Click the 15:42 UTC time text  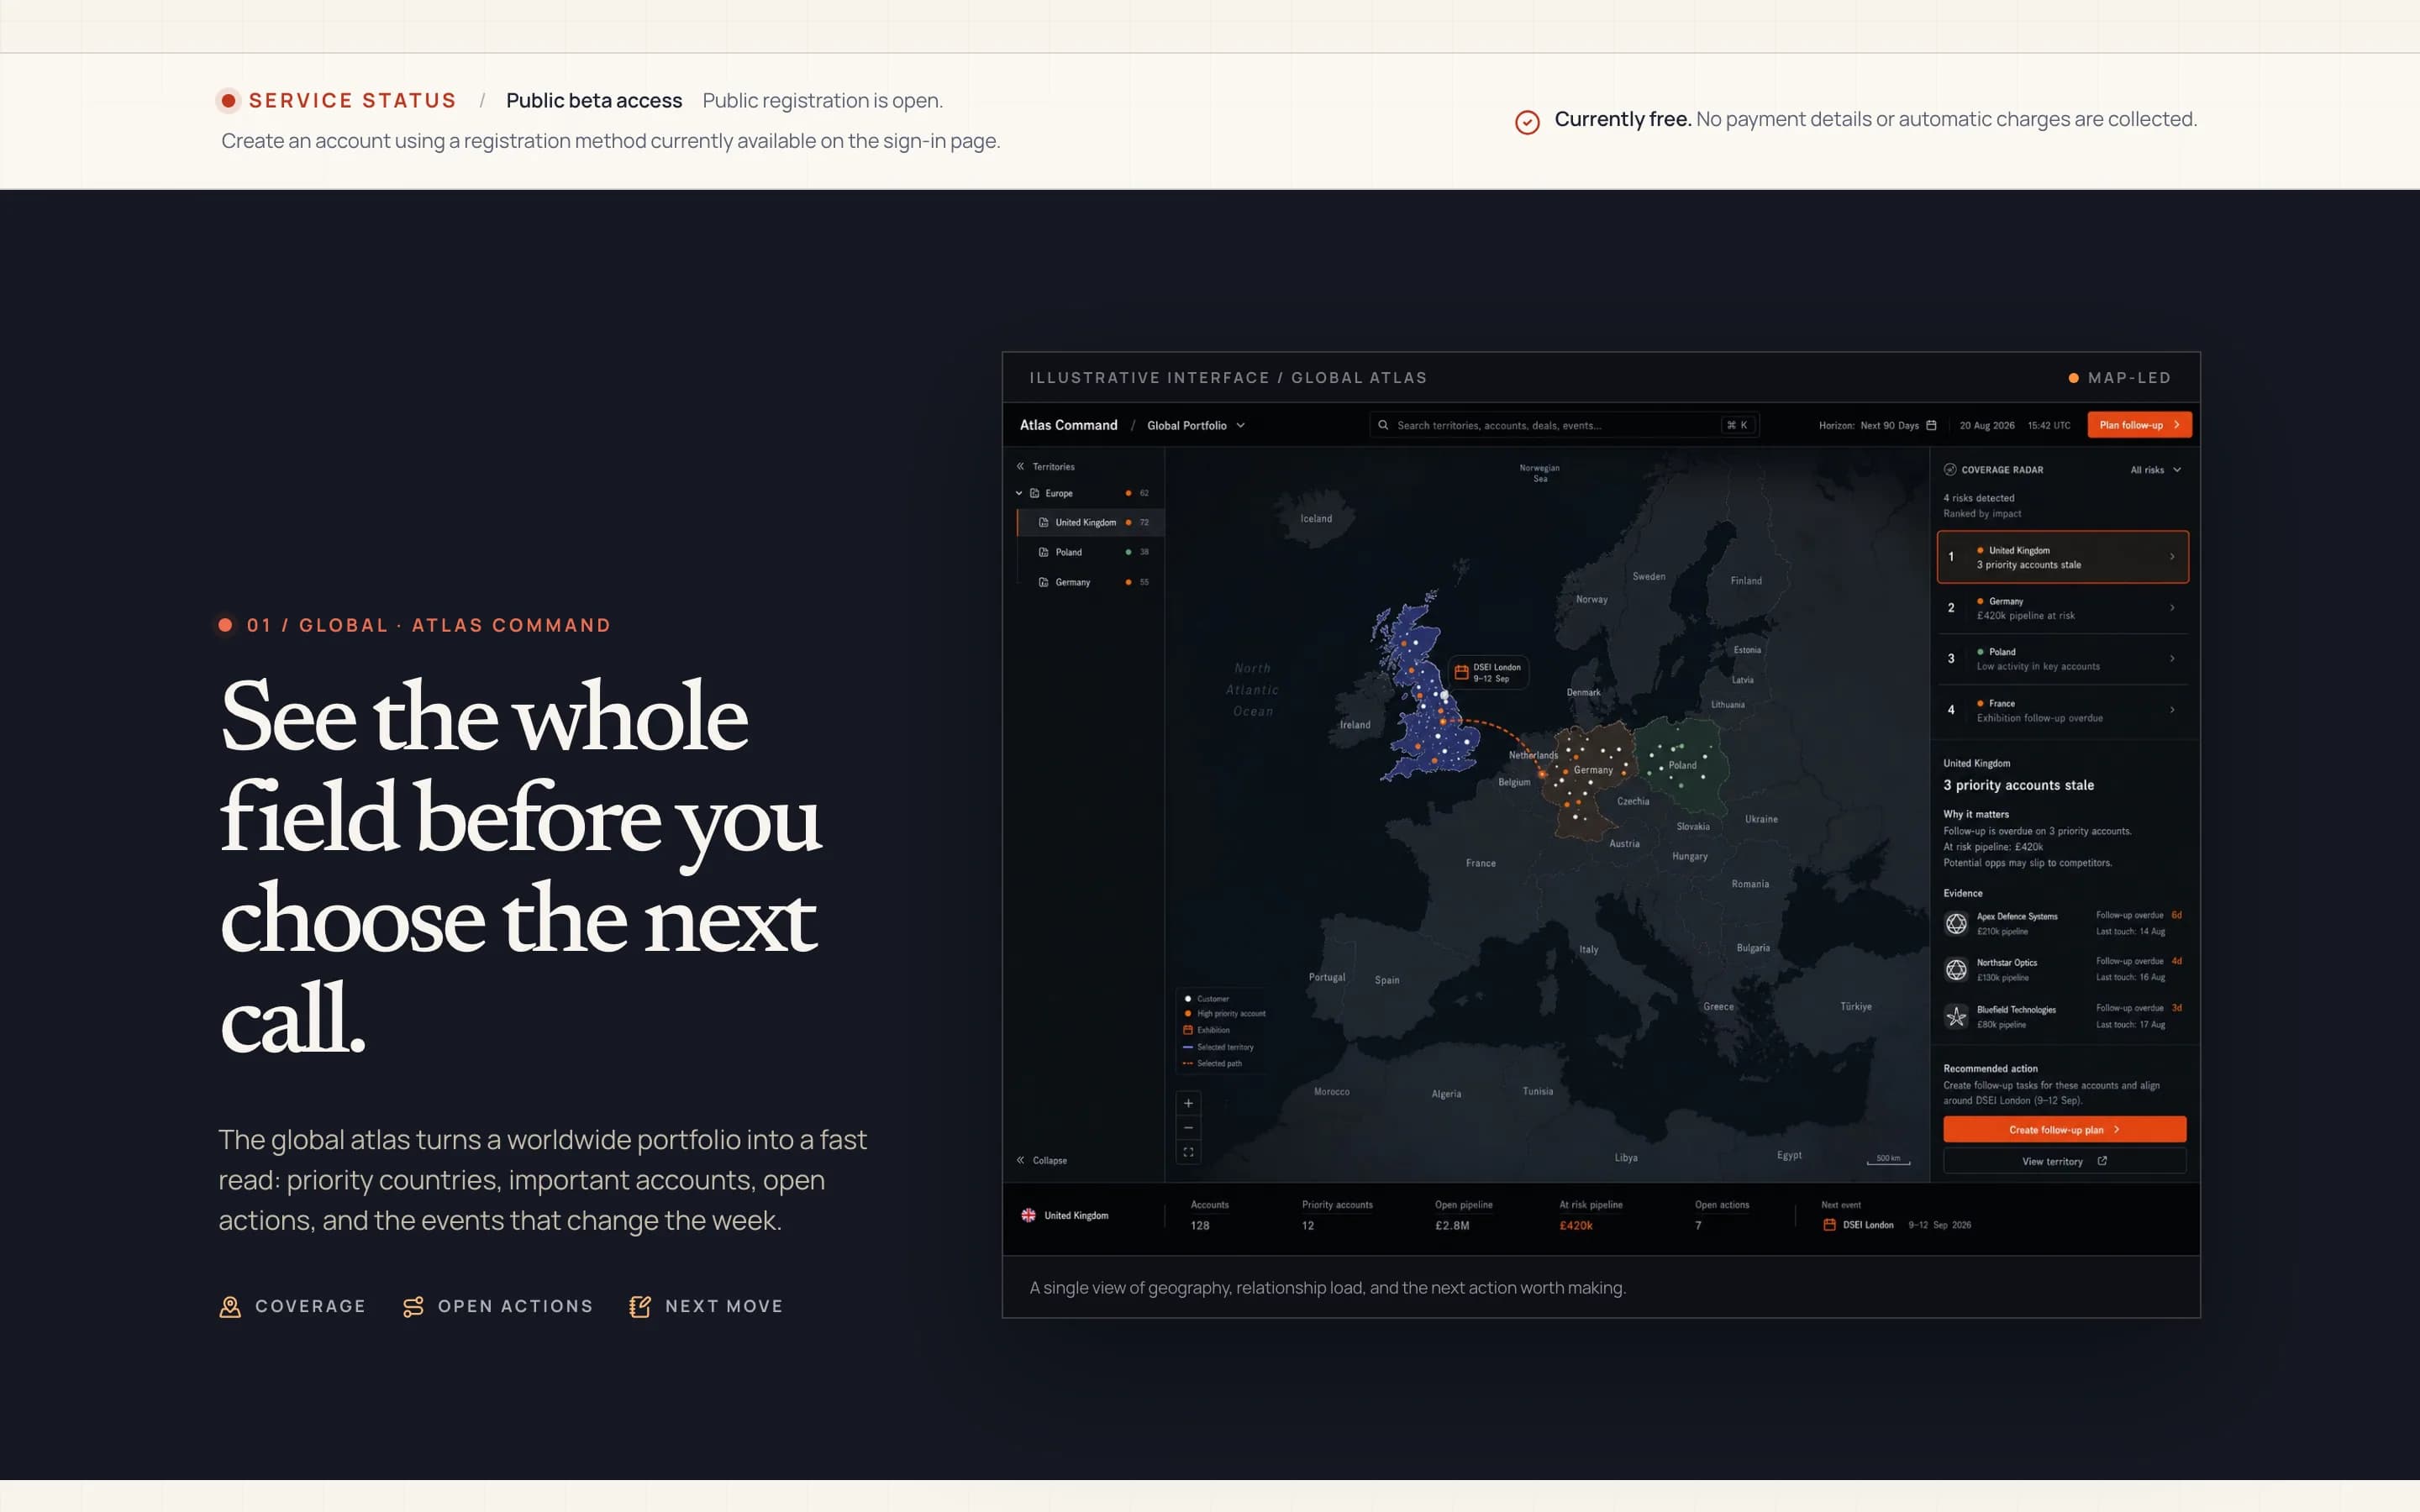tap(2049, 425)
